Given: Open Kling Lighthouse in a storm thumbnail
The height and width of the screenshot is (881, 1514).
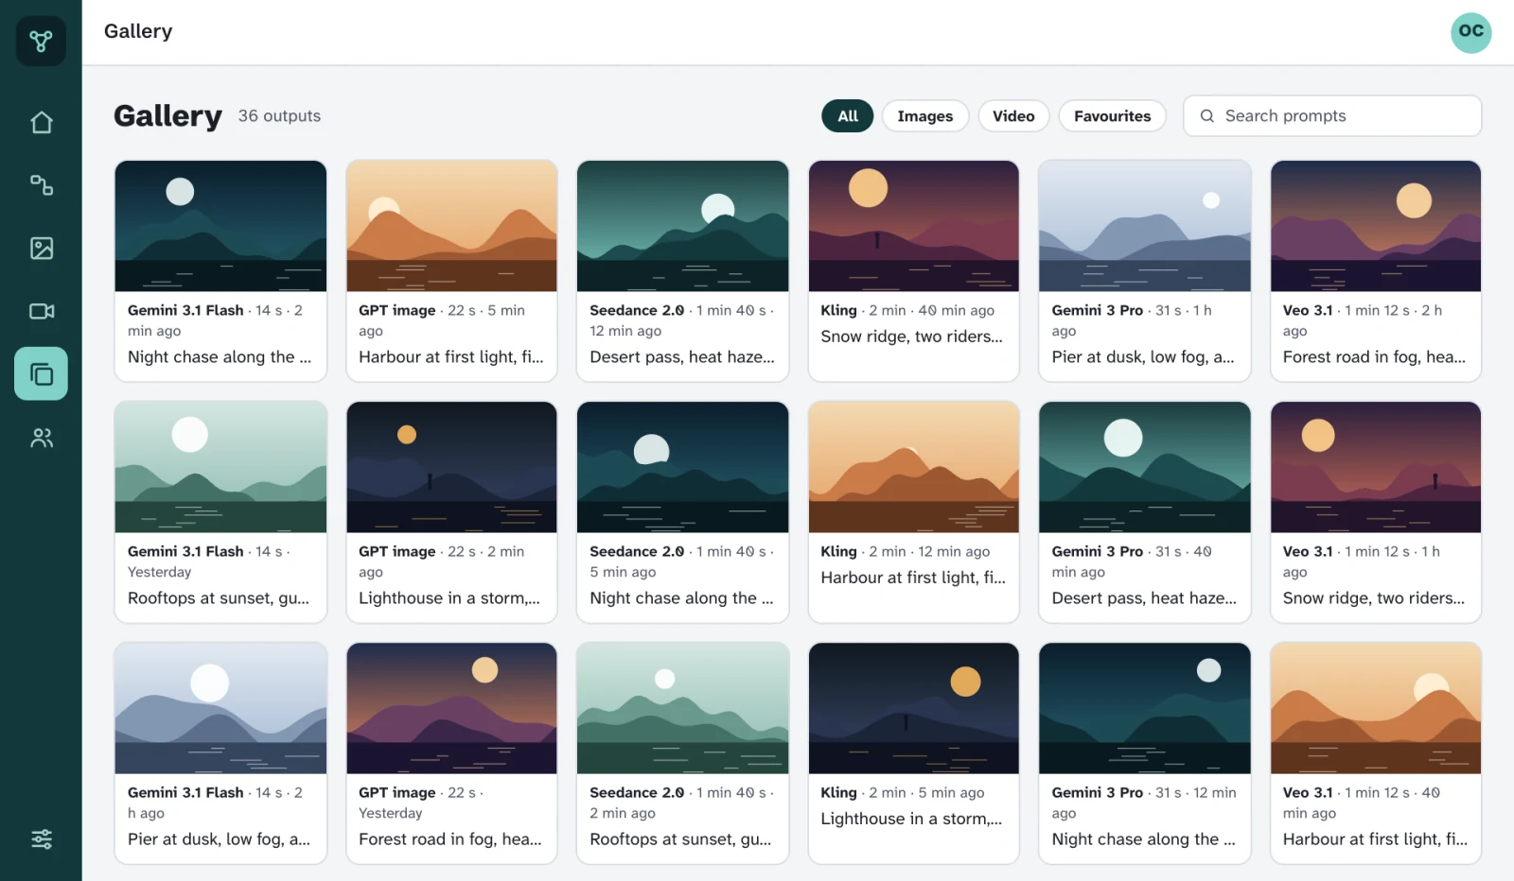Looking at the screenshot, I should coord(913,708).
